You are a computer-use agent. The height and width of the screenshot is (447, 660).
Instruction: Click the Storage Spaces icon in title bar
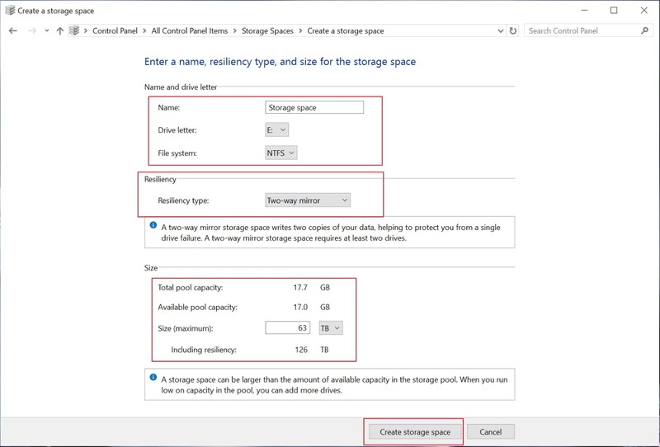pos(9,11)
